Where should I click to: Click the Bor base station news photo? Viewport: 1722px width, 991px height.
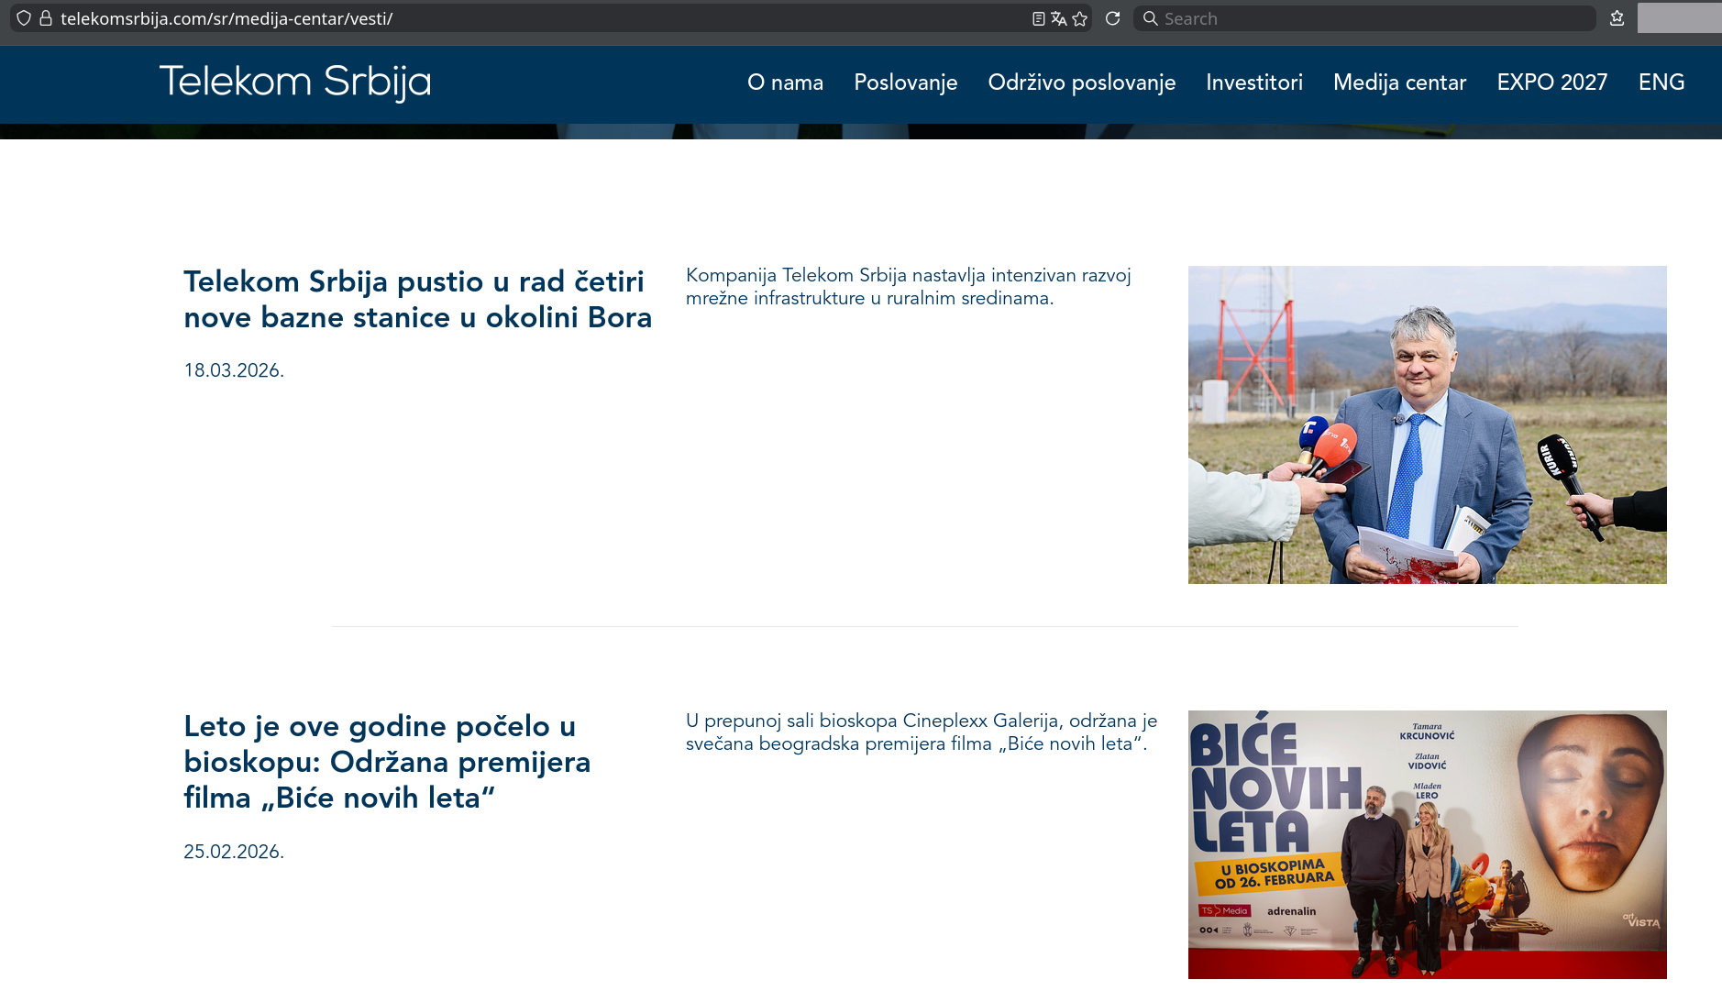point(1427,424)
